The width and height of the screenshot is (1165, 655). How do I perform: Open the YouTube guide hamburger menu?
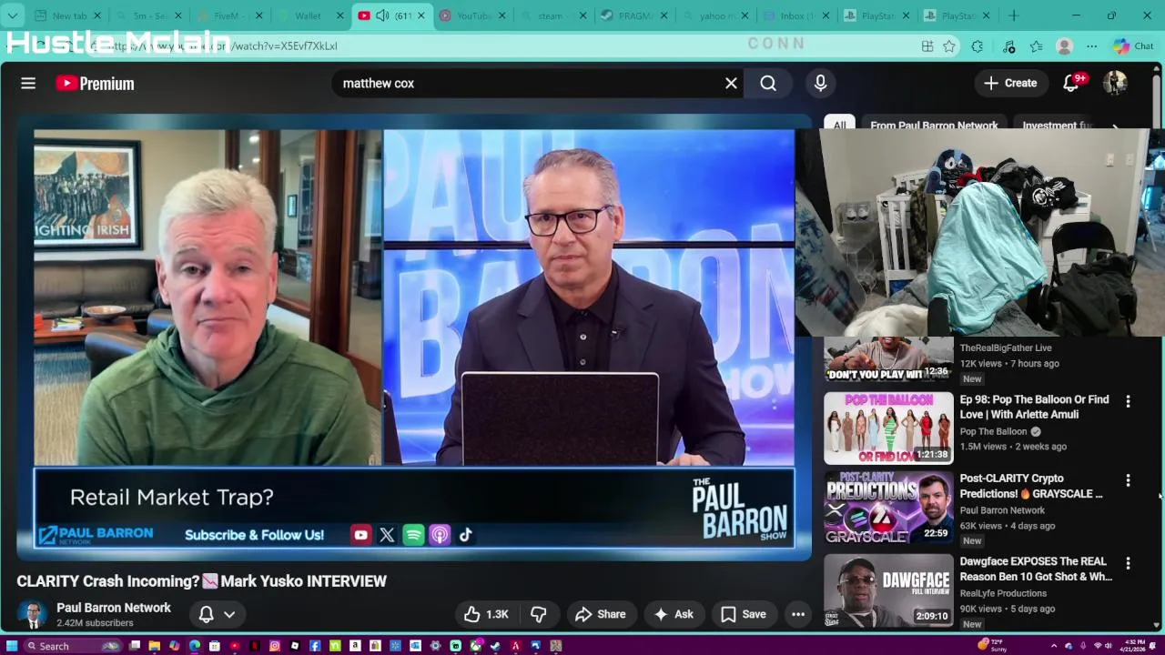coord(28,84)
